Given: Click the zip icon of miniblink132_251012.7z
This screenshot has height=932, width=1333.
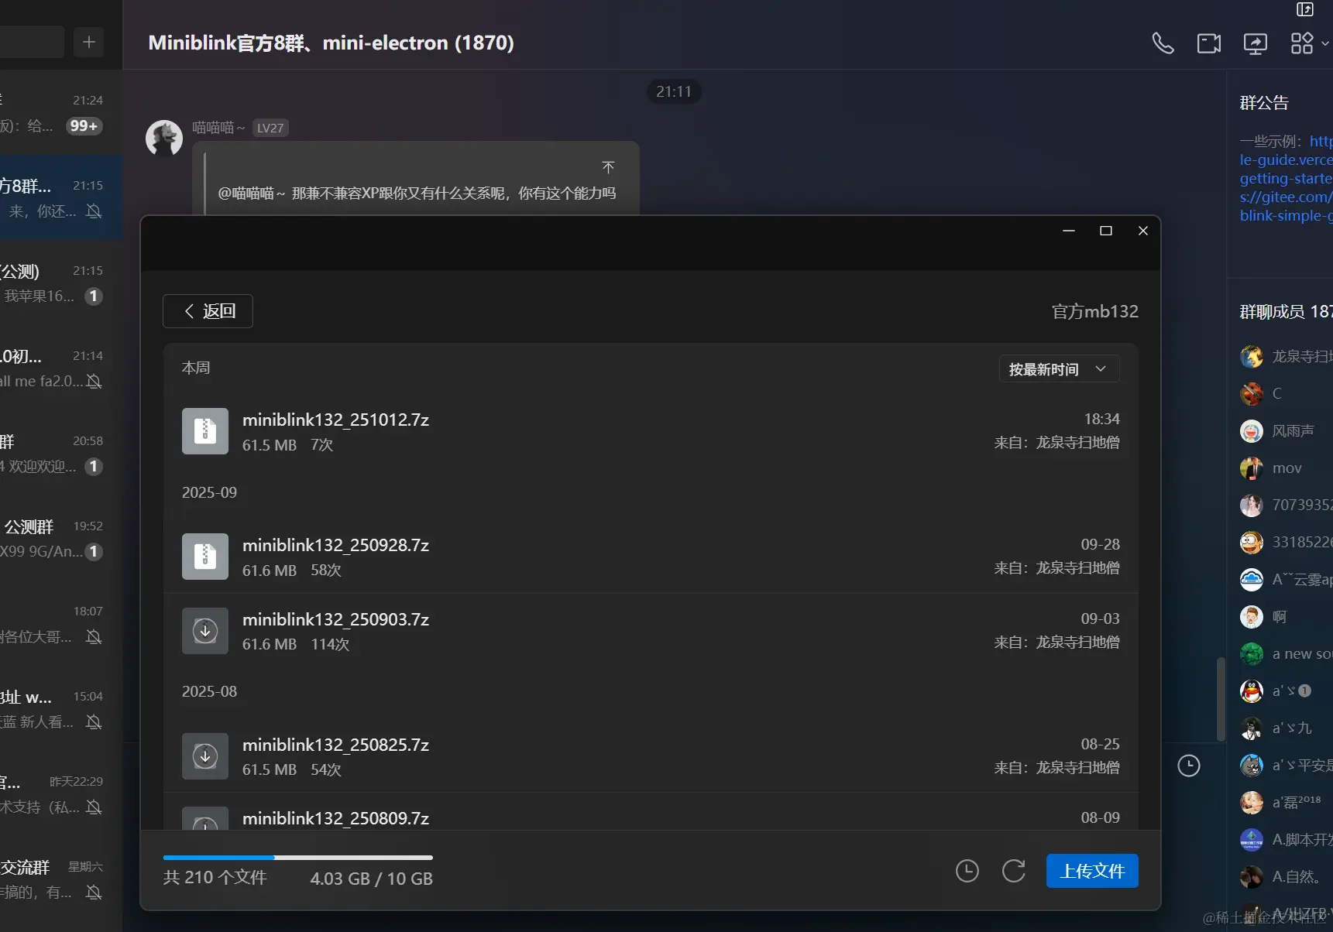Looking at the screenshot, I should [205, 431].
